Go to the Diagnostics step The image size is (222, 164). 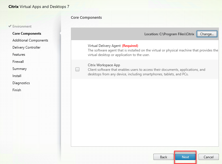21,83
